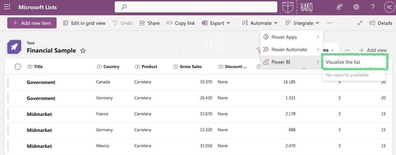
Task: Click gross sales value 32.370
Action: click(x=206, y=82)
